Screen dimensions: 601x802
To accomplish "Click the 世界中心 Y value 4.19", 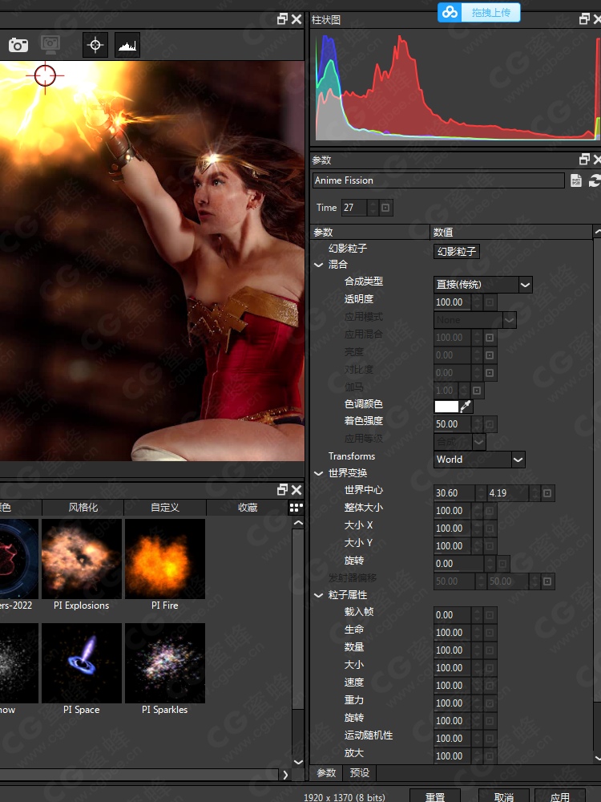I will tap(508, 493).
